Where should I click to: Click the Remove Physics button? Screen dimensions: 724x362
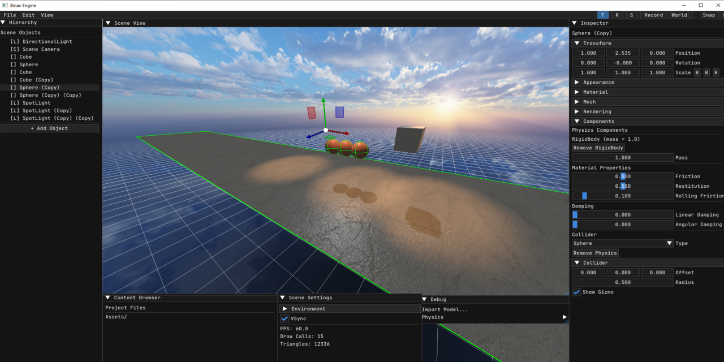pyautogui.click(x=595, y=253)
